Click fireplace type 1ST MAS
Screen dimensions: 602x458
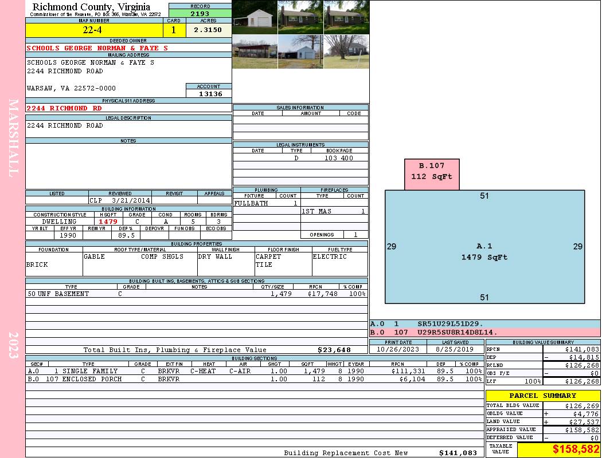tap(316, 211)
